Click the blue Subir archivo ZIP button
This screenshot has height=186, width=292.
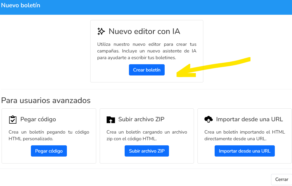click(147, 151)
